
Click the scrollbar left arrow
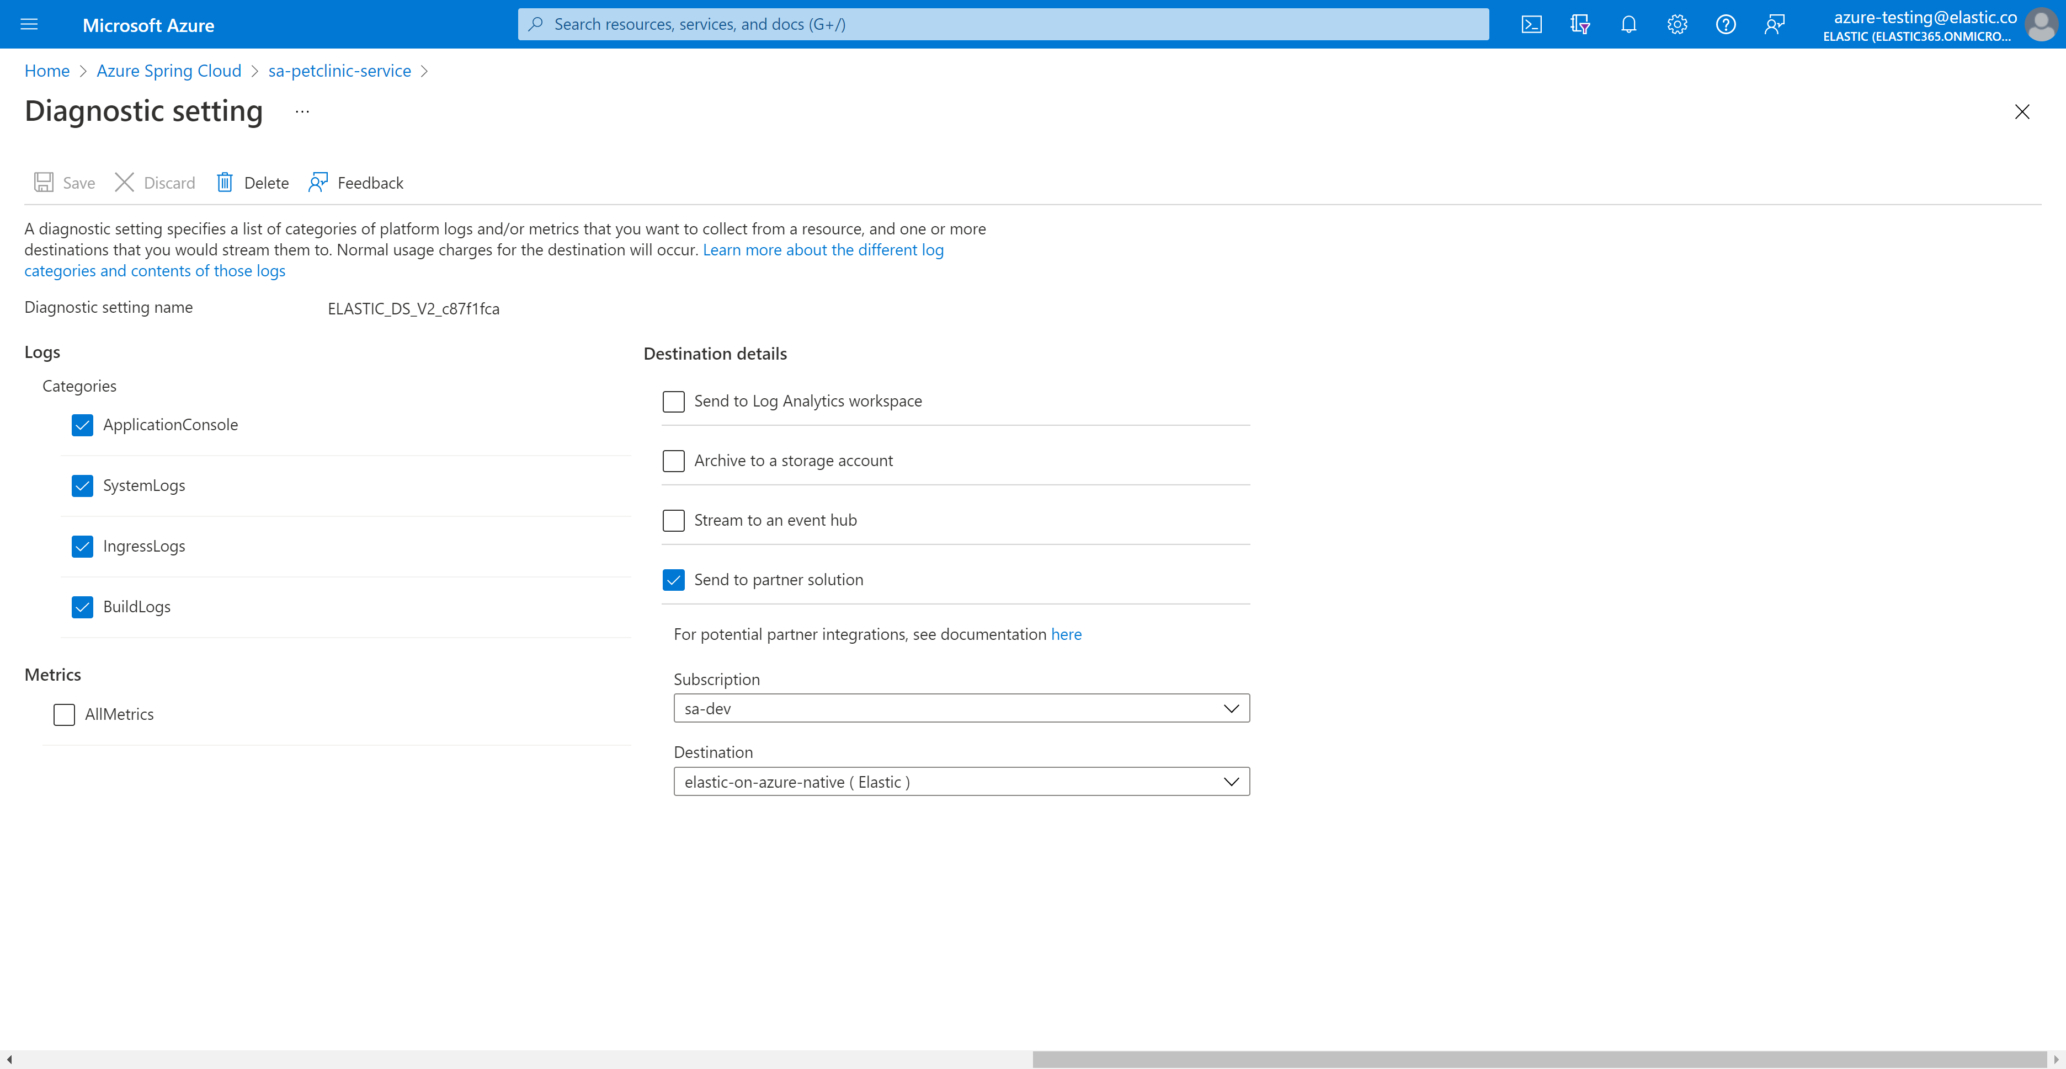pyautogui.click(x=9, y=1060)
